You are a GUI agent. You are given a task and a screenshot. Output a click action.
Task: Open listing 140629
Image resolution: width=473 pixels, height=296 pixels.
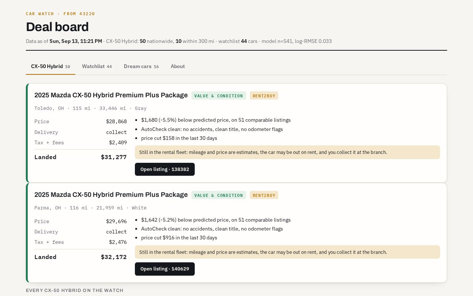165,269
